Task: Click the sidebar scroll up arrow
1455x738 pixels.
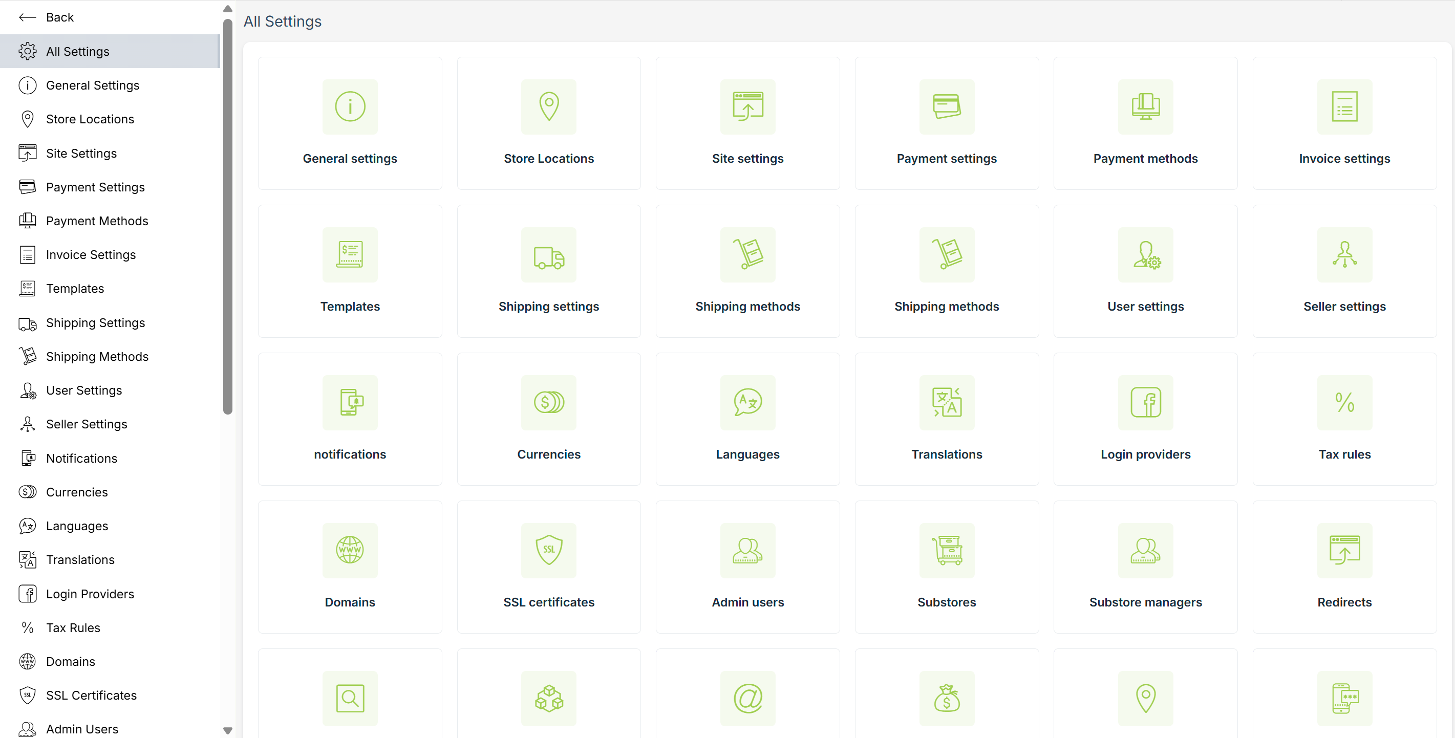Action: tap(228, 9)
